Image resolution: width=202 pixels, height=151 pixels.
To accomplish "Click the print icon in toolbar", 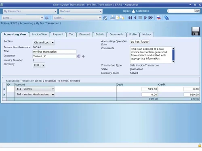I will pos(112,18).
